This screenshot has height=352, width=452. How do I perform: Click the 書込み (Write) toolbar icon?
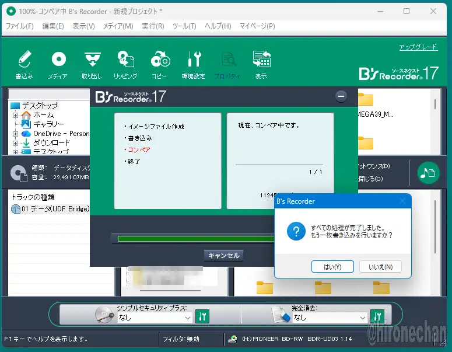pos(24,61)
